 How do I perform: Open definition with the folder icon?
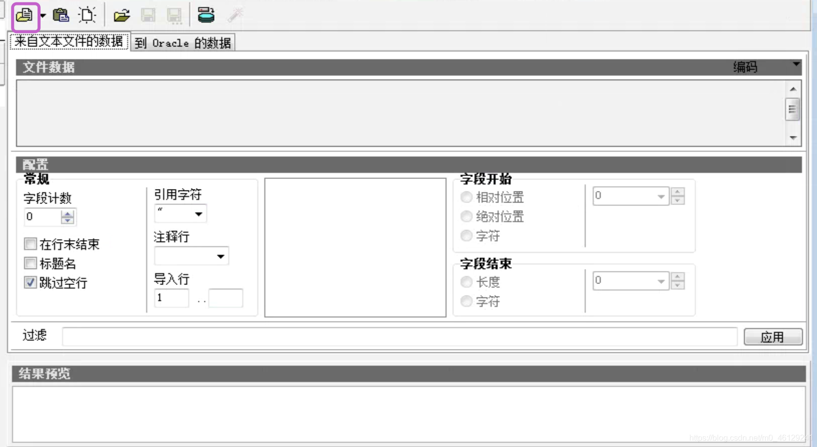pyautogui.click(x=122, y=15)
